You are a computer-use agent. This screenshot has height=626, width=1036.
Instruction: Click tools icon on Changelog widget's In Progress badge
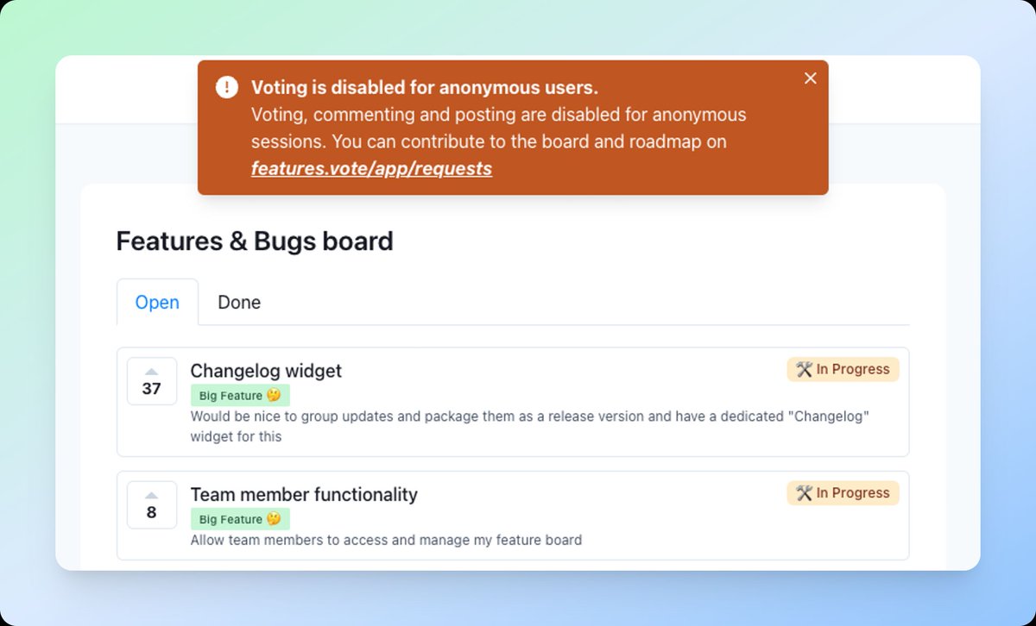[804, 369]
